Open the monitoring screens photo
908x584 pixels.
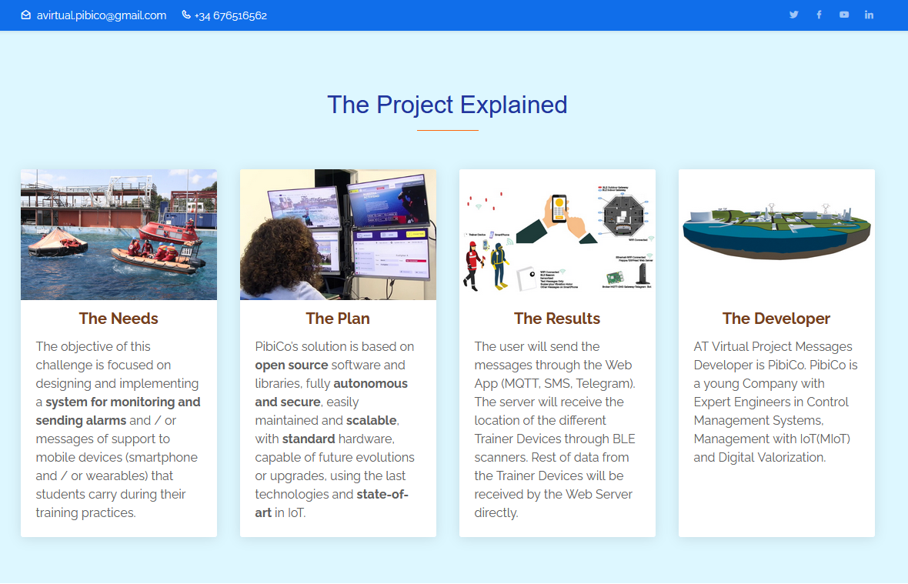tap(338, 235)
